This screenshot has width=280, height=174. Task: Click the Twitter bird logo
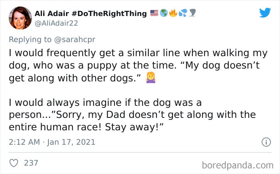[265, 12]
